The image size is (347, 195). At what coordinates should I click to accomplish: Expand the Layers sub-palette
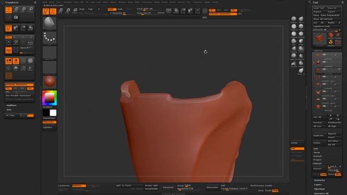pos(318,185)
